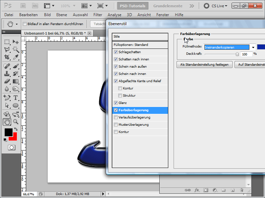This screenshot has height=198, width=265.
Task: Select the Polygonal Lasso tool
Action: [7, 49]
